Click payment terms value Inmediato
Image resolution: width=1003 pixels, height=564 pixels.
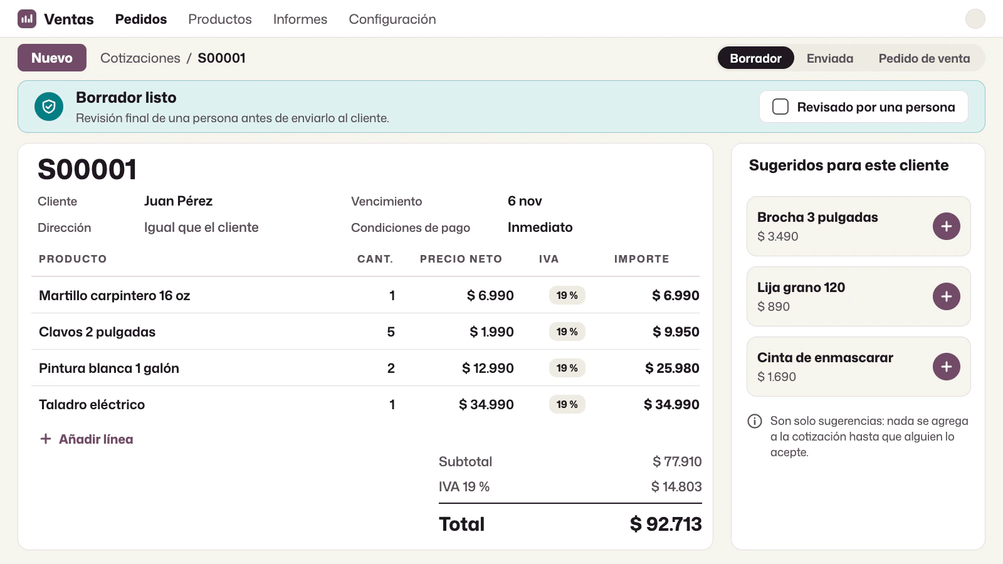pos(540,227)
